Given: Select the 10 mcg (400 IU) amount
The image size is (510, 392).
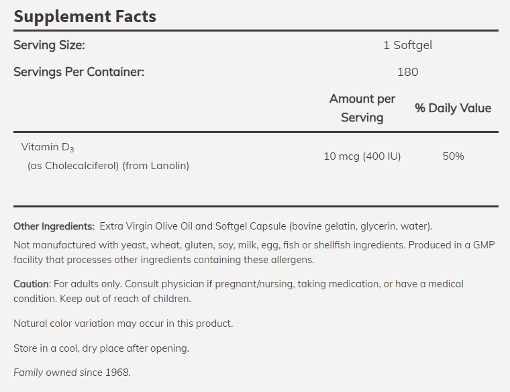Looking at the screenshot, I should click(362, 156).
